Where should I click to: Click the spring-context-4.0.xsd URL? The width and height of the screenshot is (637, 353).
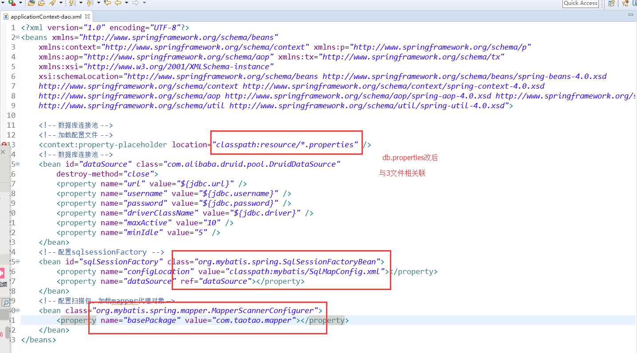point(394,86)
